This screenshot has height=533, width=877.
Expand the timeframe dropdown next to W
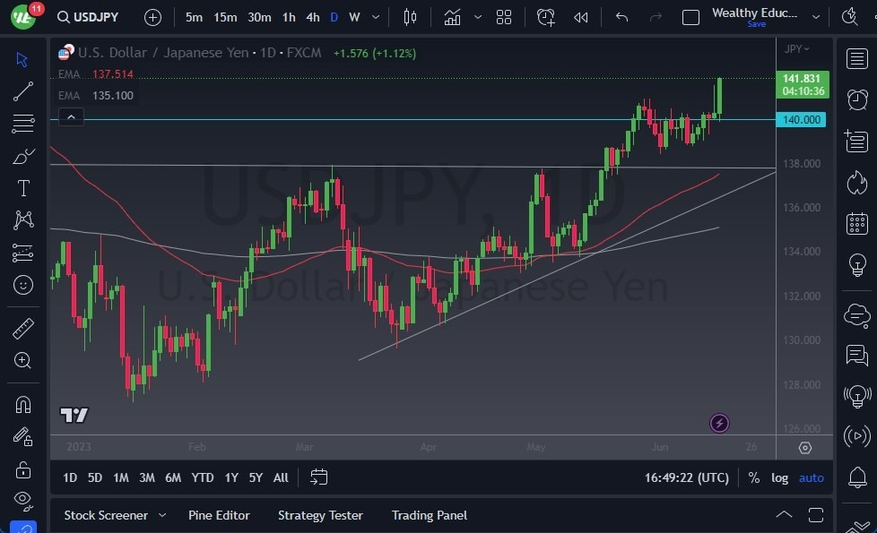375,16
